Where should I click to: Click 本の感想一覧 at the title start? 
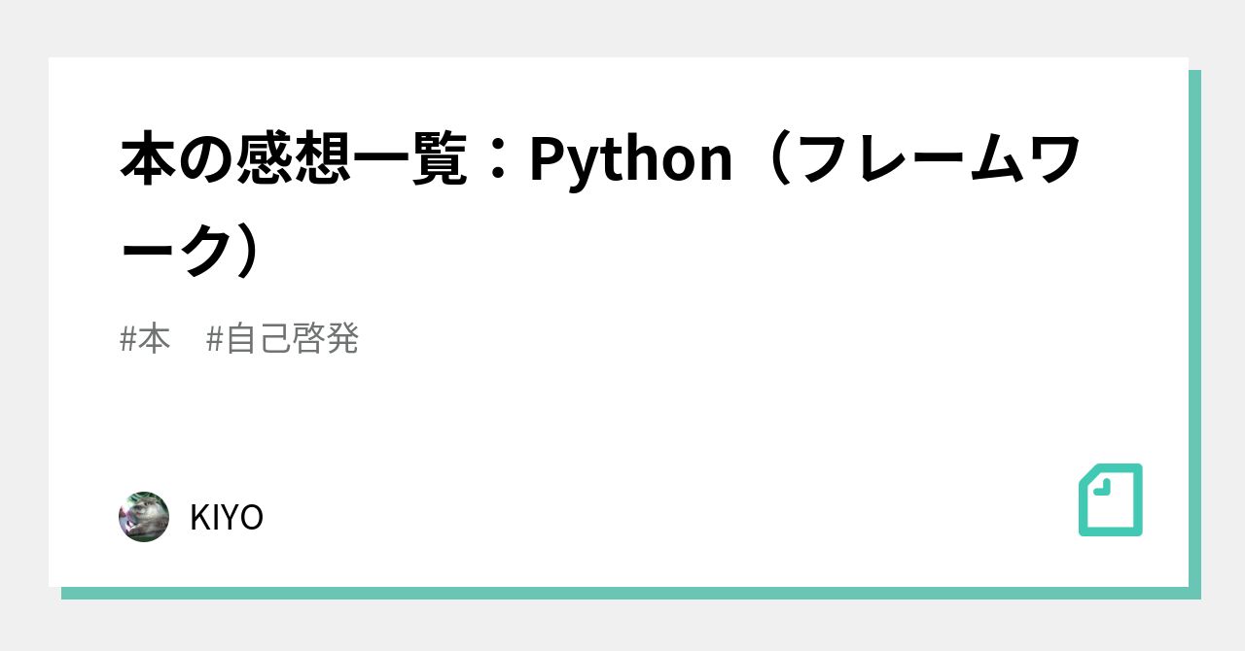(292, 160)
